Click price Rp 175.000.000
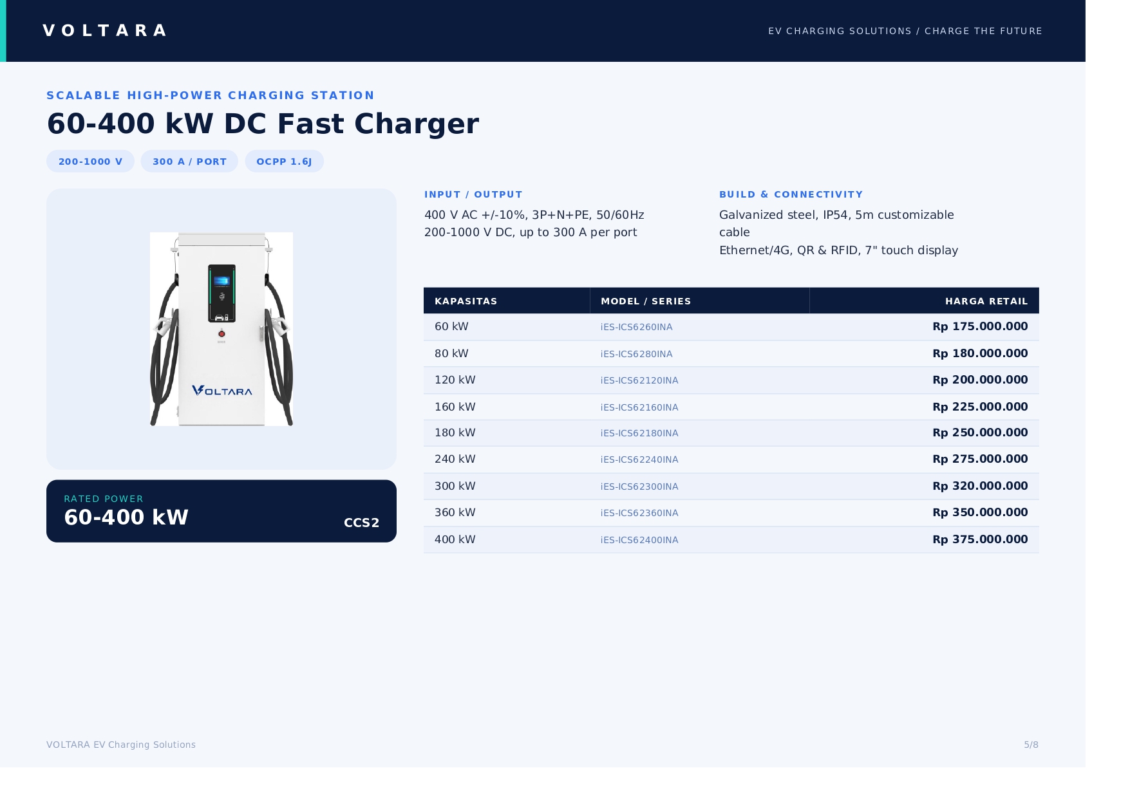This screenshot has height=798, width=1130. pyautogui.click(x=980, y=326)
